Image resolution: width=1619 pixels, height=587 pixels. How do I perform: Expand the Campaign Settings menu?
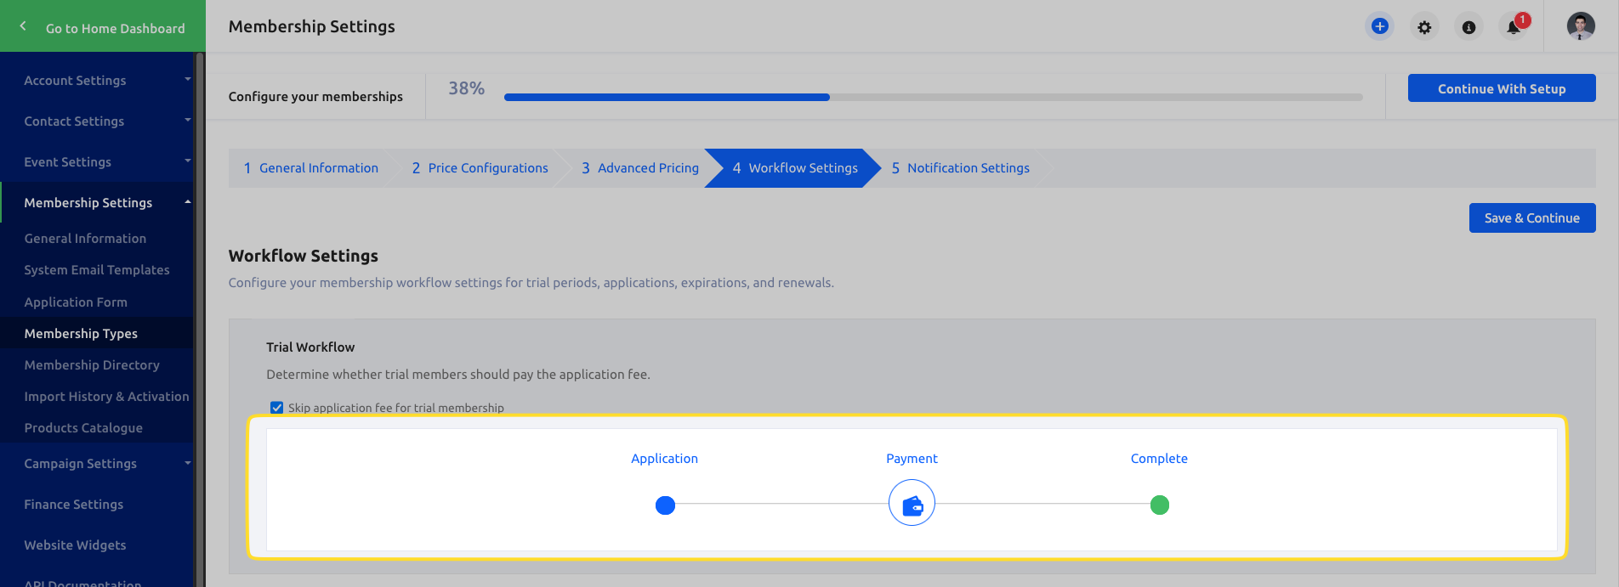click(x=97, y=463)
